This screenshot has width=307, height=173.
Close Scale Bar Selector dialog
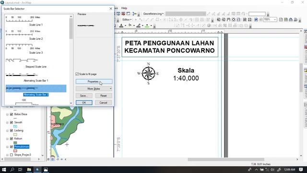(x=111, y=9)
